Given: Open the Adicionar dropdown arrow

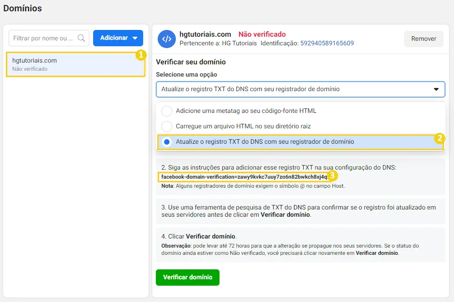Looking at the screenshot, I should point(135,38).
